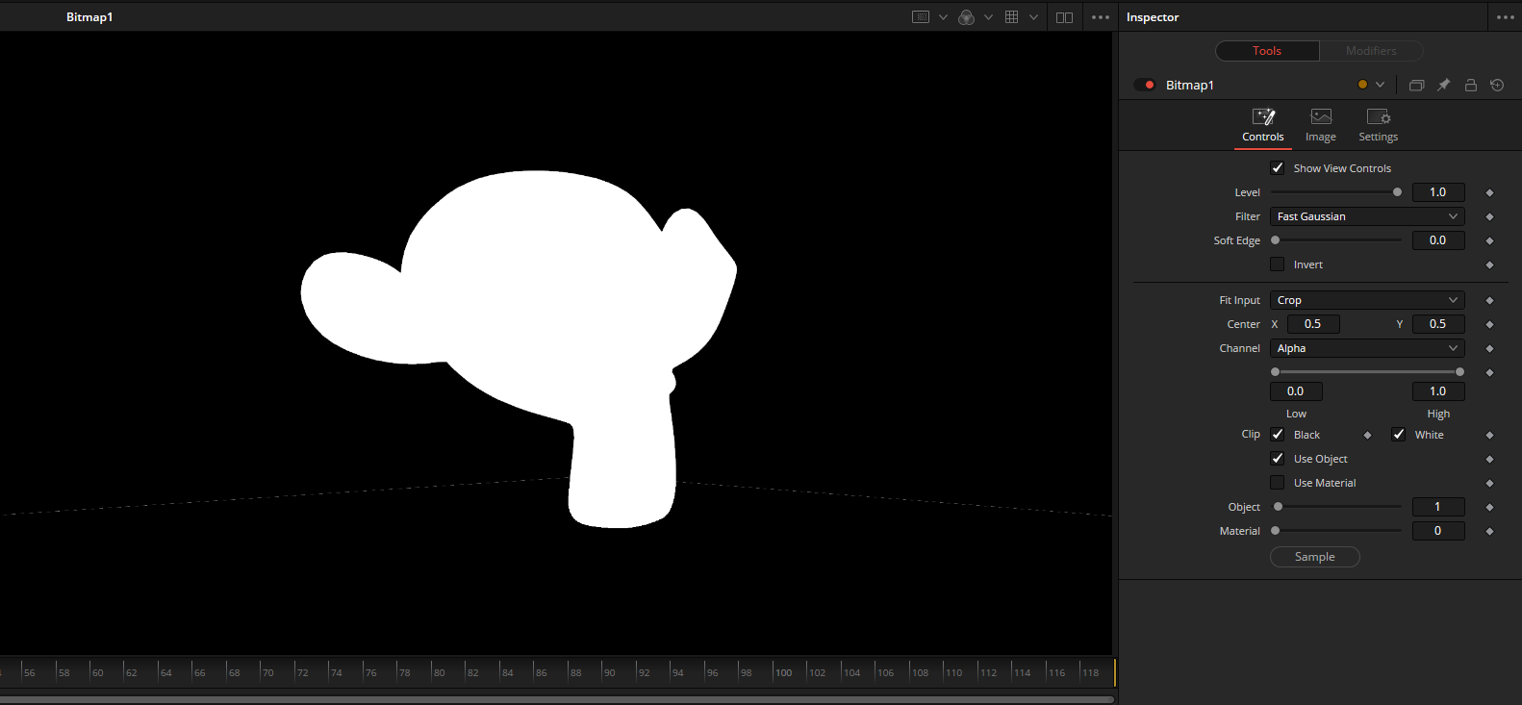
Task: Open the region of interest dropdown arrow
Action: click(x=943, y=17)
